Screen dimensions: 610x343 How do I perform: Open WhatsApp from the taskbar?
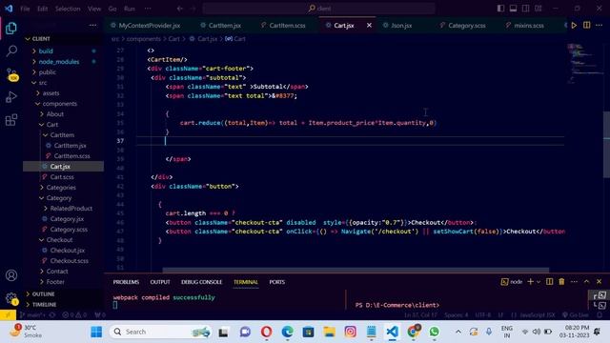click(x=435, y=332)
